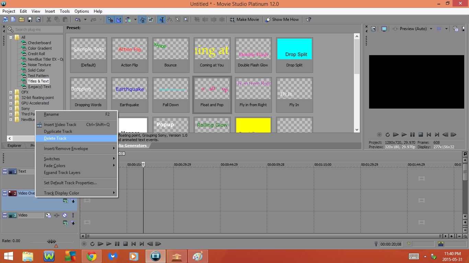Click Make Compositing Child on Video track 3
The image size is (469, 263).
[x=73, y=223]
